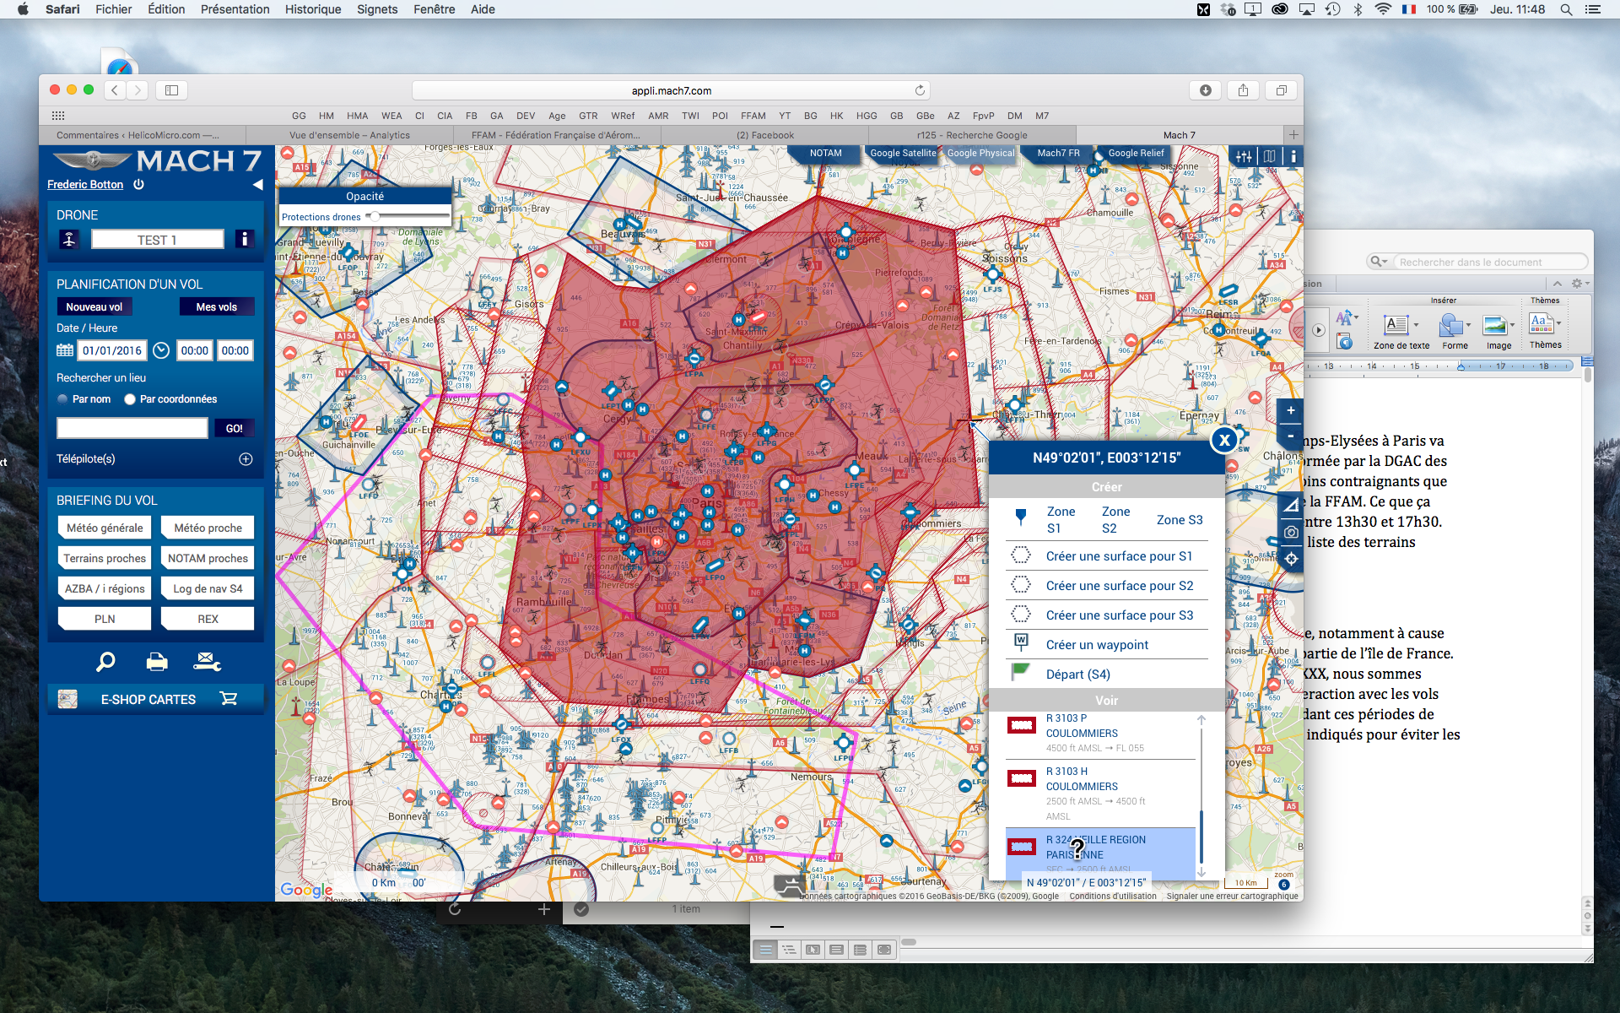Click the zone marker pin icon in popup

[x=1021, y=517]
